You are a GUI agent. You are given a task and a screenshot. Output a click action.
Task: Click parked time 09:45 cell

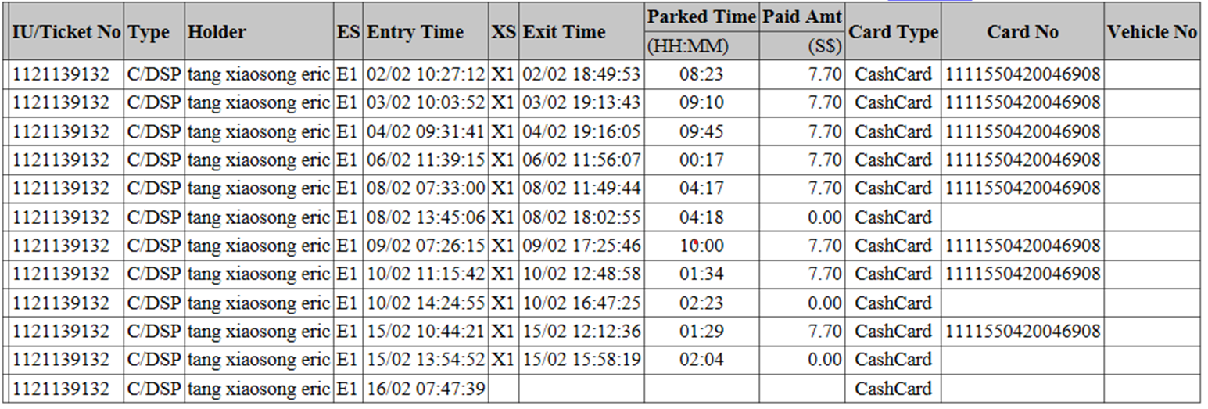[x=701, y=131]
